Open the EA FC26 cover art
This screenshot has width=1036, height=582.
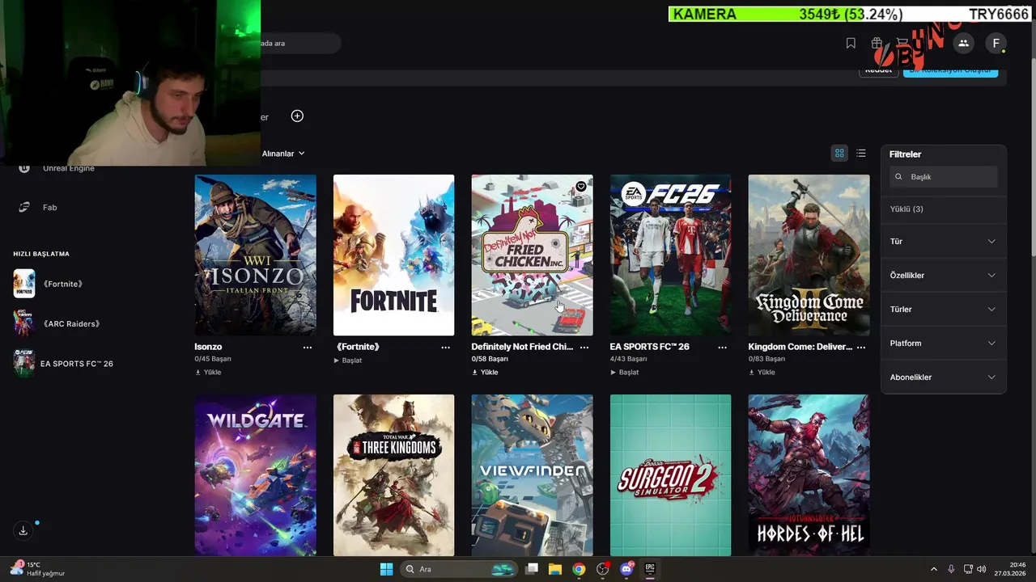[x=670, y=255]
